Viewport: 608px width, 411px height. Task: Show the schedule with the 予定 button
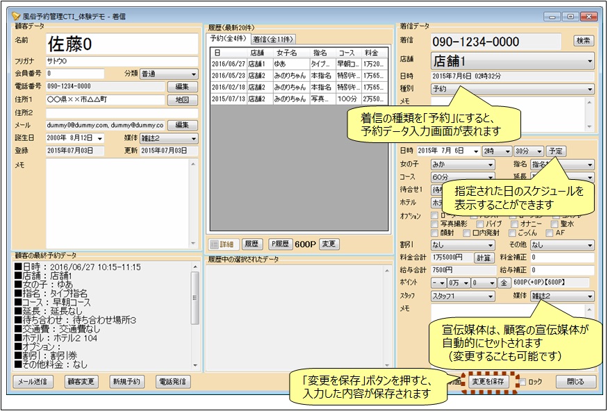(555, 151)
